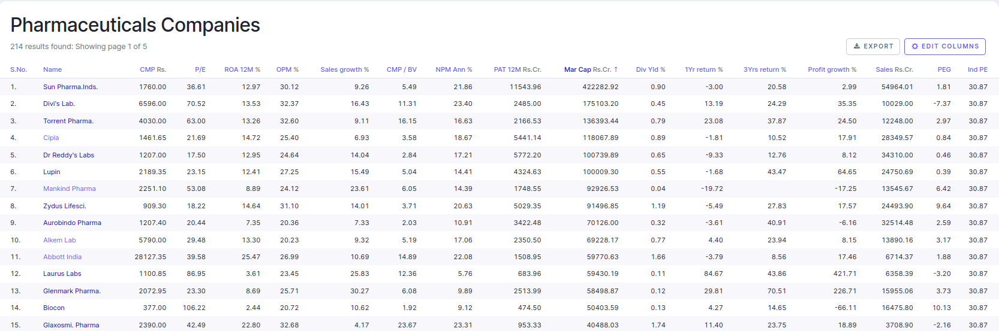Go to Dr Reddy's Labs page
Image resolution: width=999 pixels, height=331 pixels.
(68, 155)
